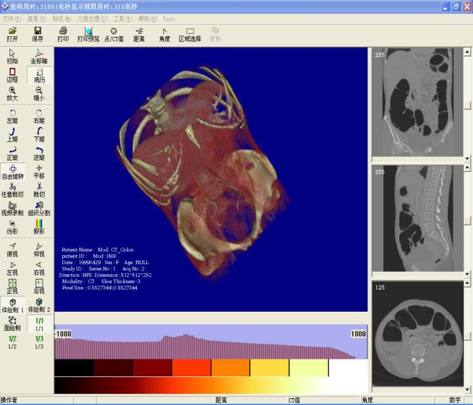This screenshot has height=405, width=473.
Task: Click the coronal slice thumbnail
Action: (x=418, y=102)
